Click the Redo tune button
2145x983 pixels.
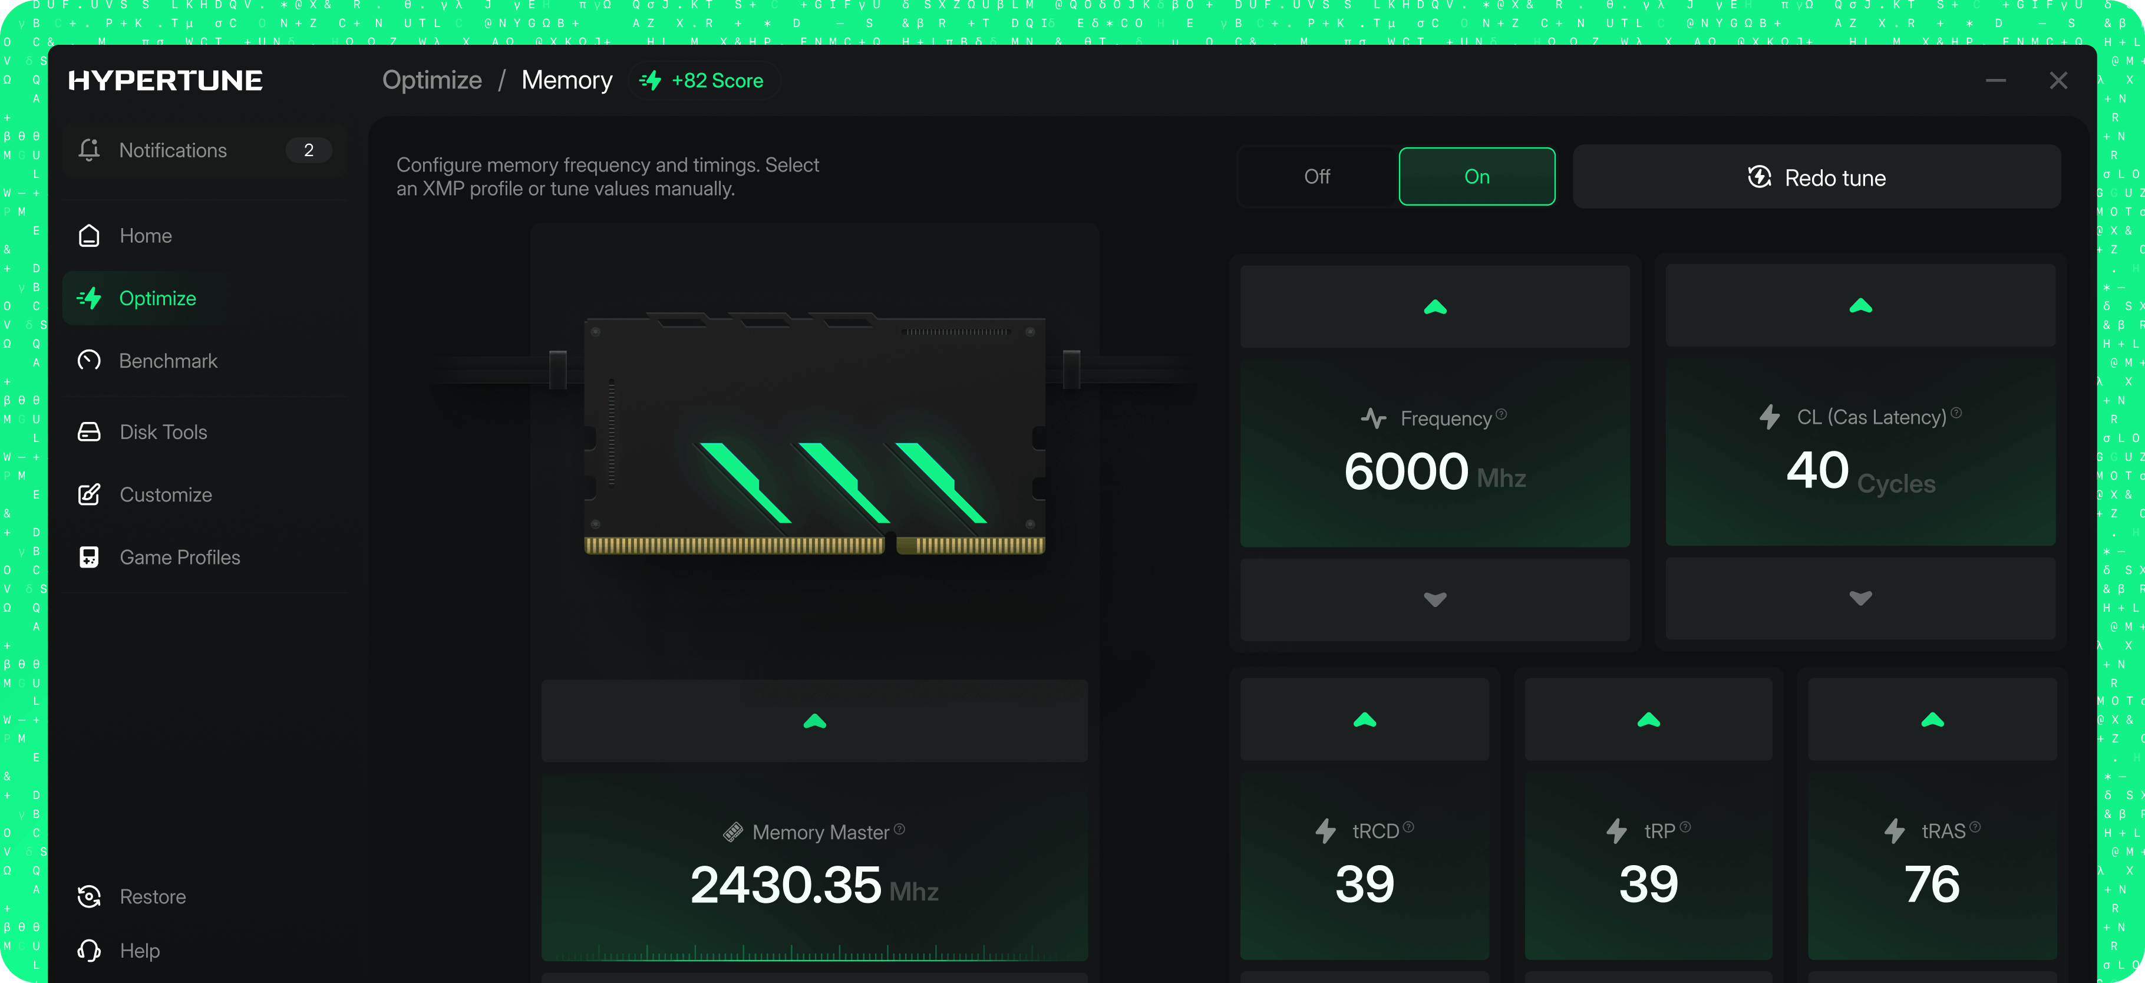tap(1817, 177)
